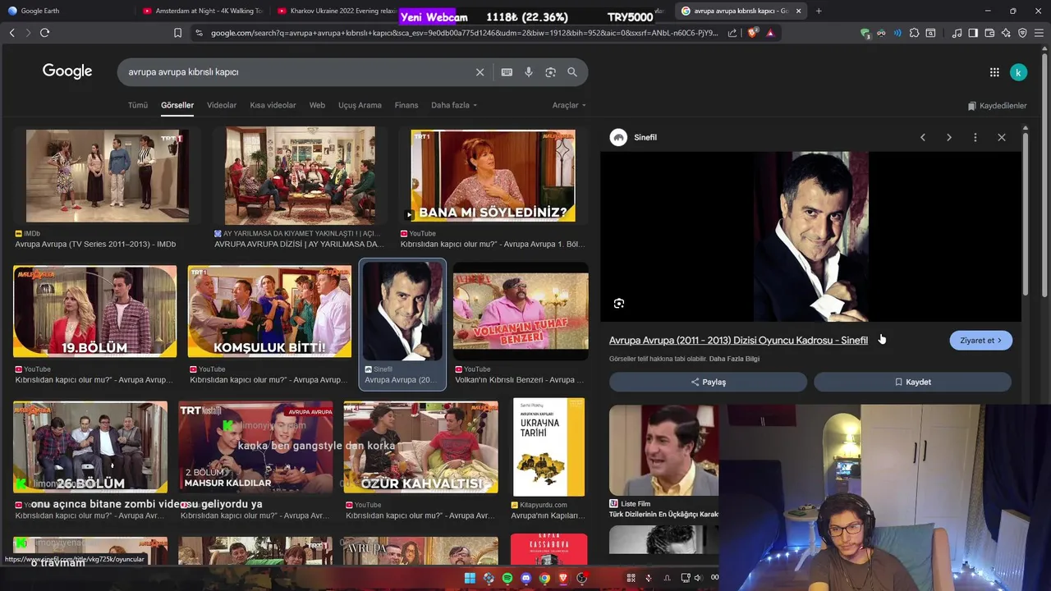This screenshot has width=1051, height=591.
Task: Open the Brave Shields lion icon
Action: tap(753, 33)
